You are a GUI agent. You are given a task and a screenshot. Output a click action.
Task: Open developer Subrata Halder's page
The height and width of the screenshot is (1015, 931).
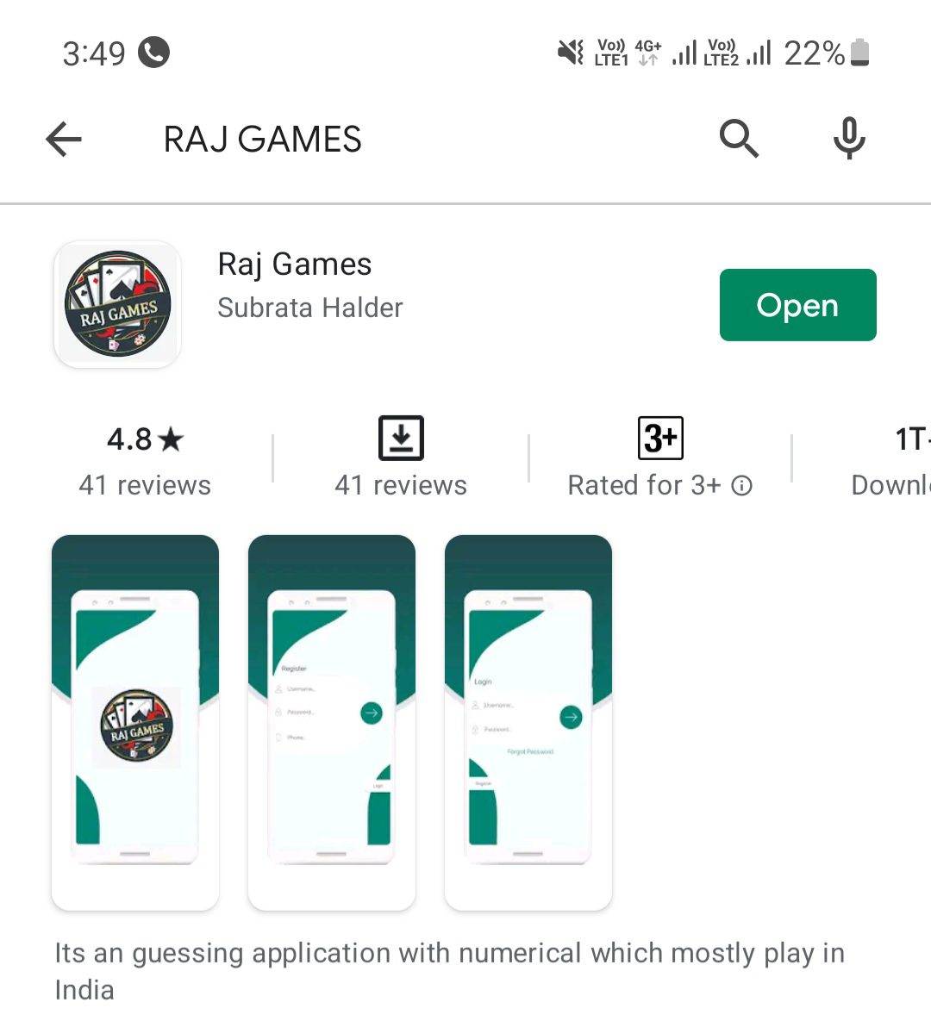click(x=310, y=308)
